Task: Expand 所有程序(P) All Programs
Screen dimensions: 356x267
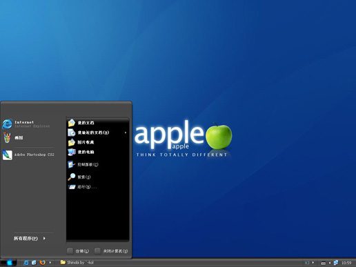Action: coord(30,239)
